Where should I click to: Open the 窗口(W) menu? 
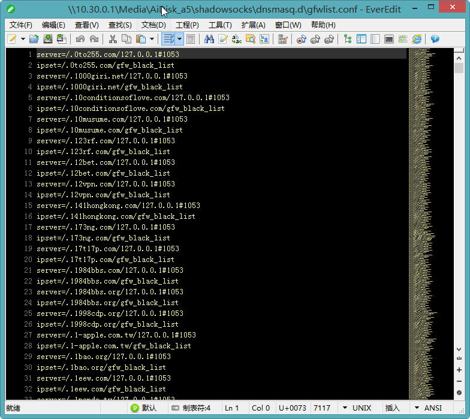288,25
